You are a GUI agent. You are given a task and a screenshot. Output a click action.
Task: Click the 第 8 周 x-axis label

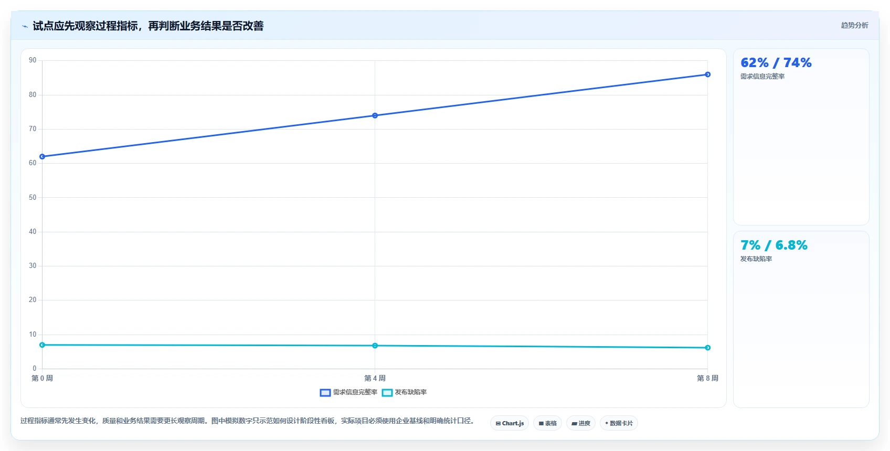(707, 378)
